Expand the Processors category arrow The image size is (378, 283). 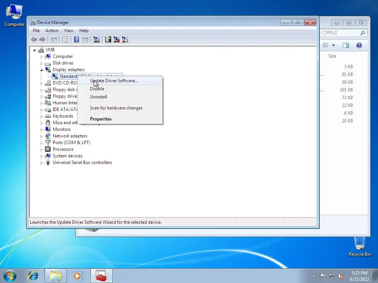(x=41, y=150)
